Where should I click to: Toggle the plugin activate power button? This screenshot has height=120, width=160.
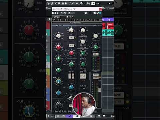(x=54, y=13)
